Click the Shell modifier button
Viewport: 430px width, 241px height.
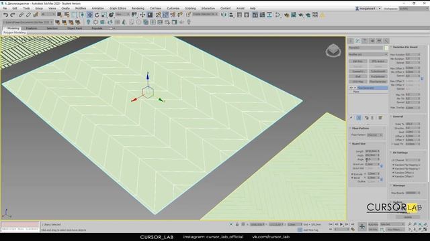358,76
